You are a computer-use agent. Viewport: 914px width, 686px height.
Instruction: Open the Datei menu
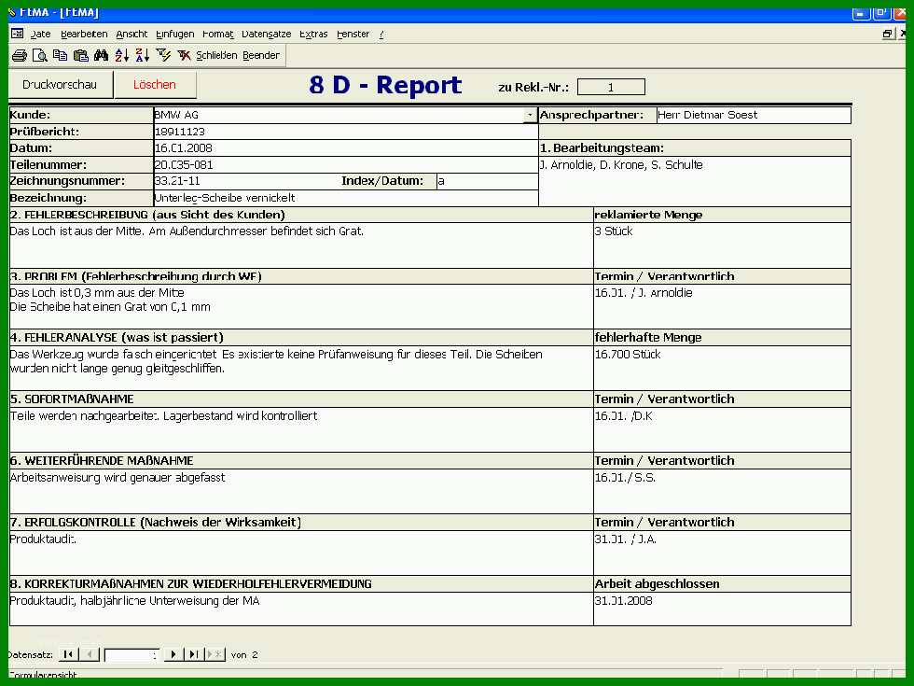tap(40, 34)
